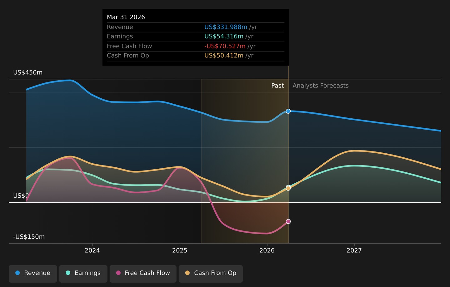Click the Mar 31 2026 tooltip date header

pyautogui.click(x=126, y=17)
